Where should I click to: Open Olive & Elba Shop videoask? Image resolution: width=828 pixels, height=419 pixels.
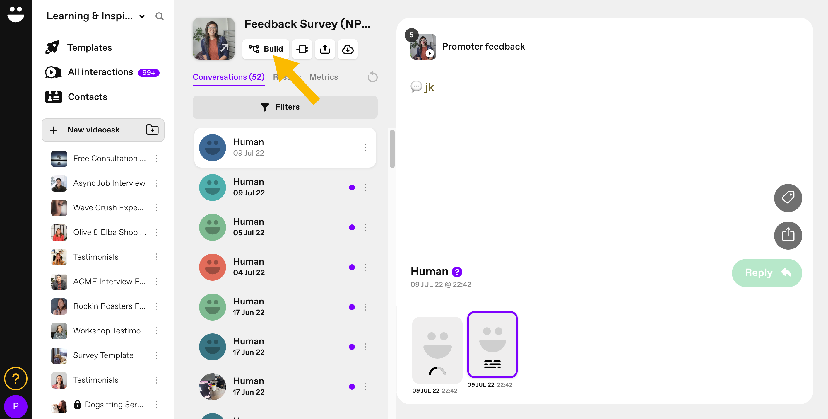98,232
